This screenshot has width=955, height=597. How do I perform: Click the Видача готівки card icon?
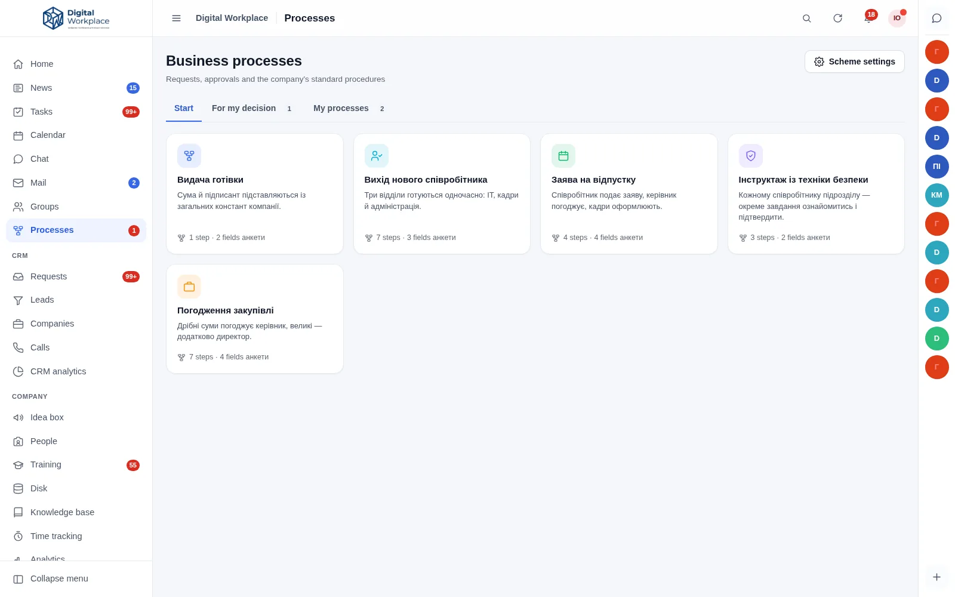[189, 156]
